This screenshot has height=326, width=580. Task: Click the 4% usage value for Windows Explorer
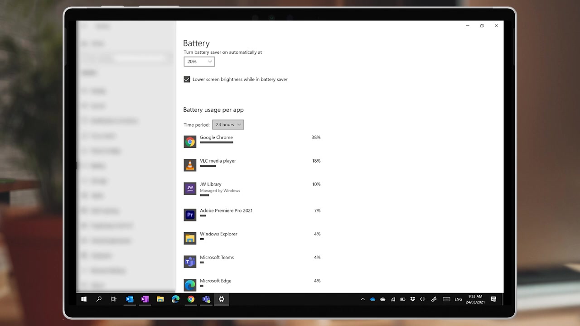(317, 234)
